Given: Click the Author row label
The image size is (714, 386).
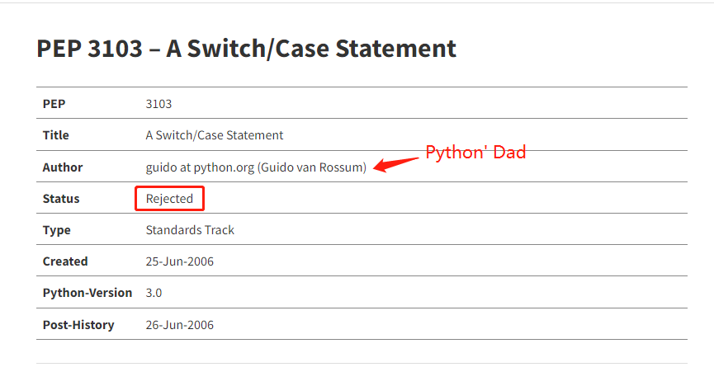Looking at the screenshot, I should click(63, 167).
